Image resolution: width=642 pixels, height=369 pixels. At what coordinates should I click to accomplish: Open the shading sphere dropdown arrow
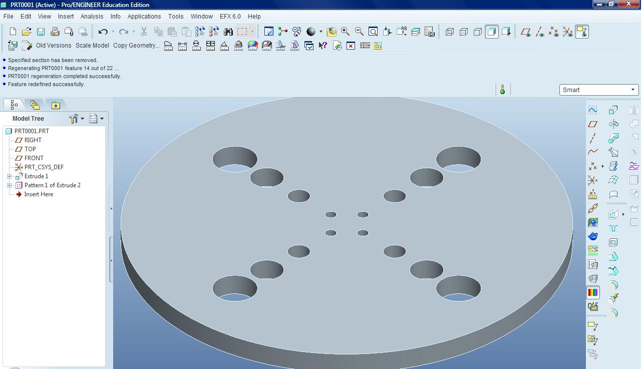click(320, 32)
